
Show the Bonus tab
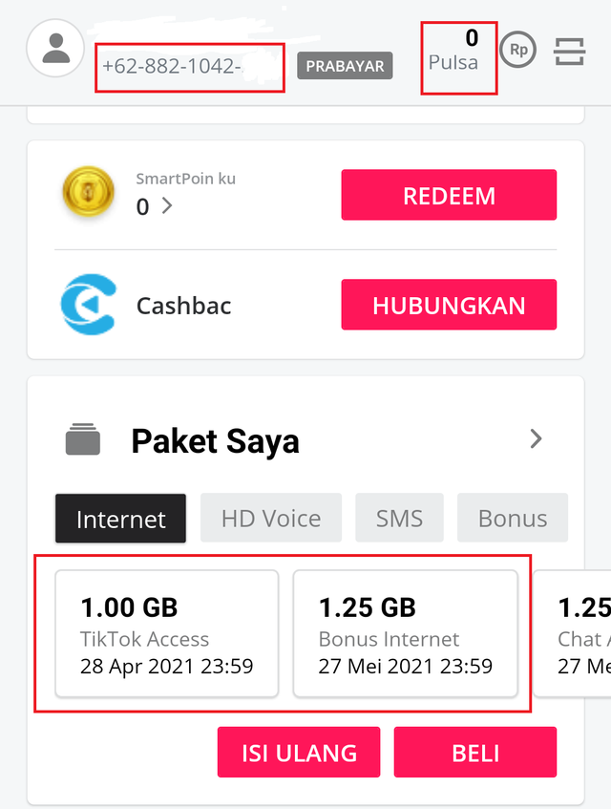513,519
